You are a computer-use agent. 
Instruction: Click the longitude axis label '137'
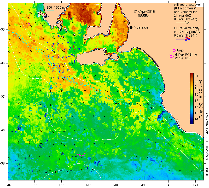pos(88,185)
